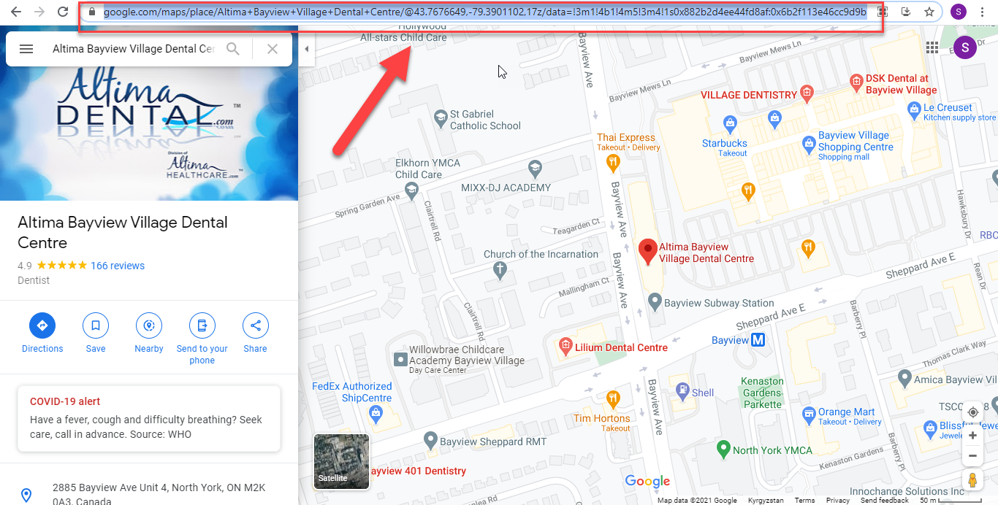Zoom in with the plus button
This screenshot has height=505, width=998.
pyautogui.click(x=972, y=436)
